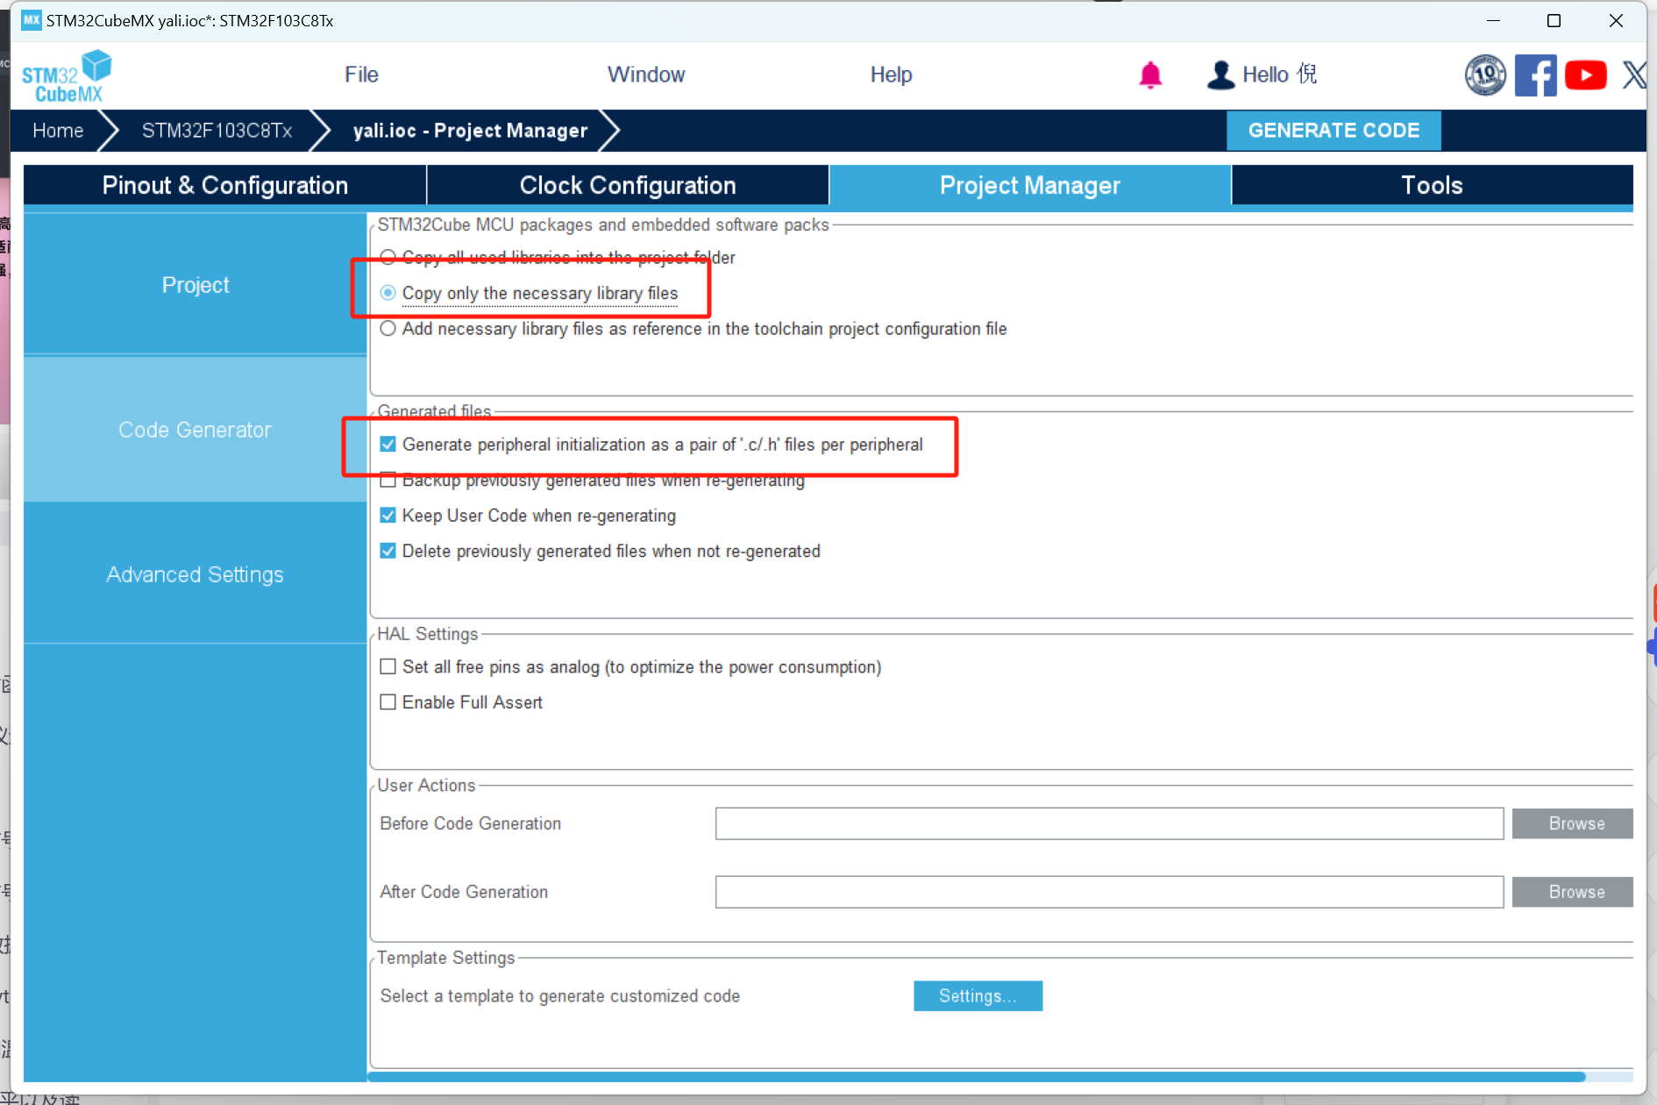Open the notifications bell
1657x1105 pixels.
(1150, 75)
